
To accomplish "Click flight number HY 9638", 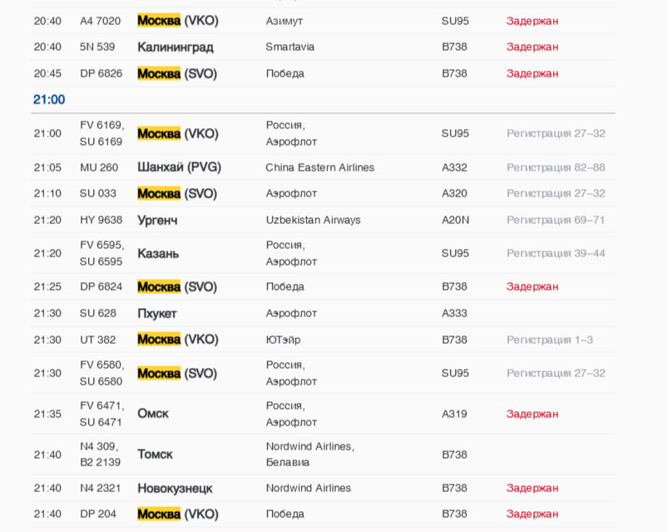I will pyautogui.click(x=101, y=221).
